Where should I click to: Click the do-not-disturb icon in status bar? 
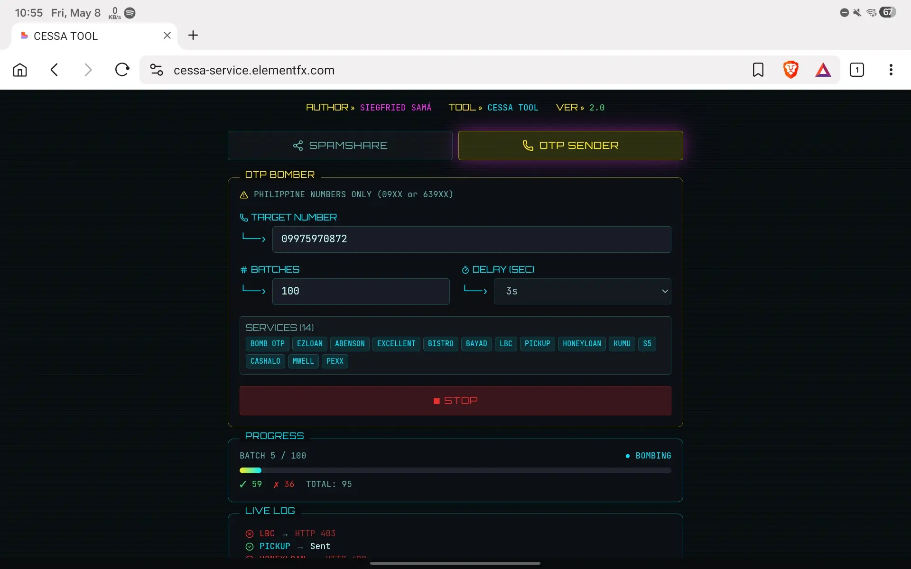[x=845, y=13]
